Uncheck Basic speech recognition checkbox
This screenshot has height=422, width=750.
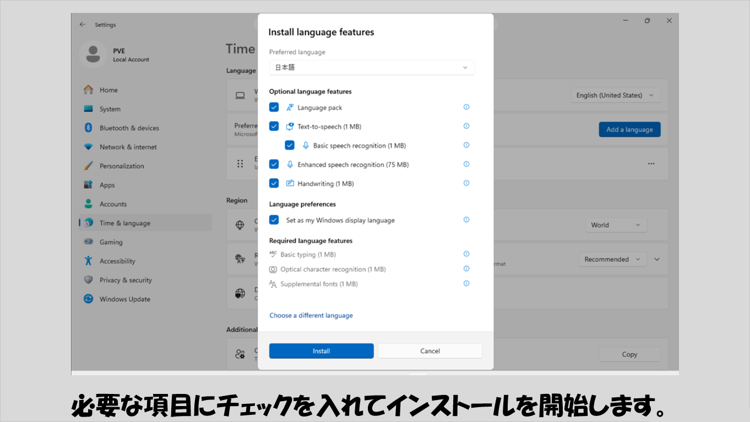(x=290, y=146)
